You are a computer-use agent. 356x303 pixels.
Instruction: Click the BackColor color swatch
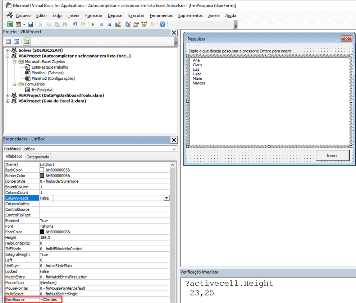(x=42, y=170)
